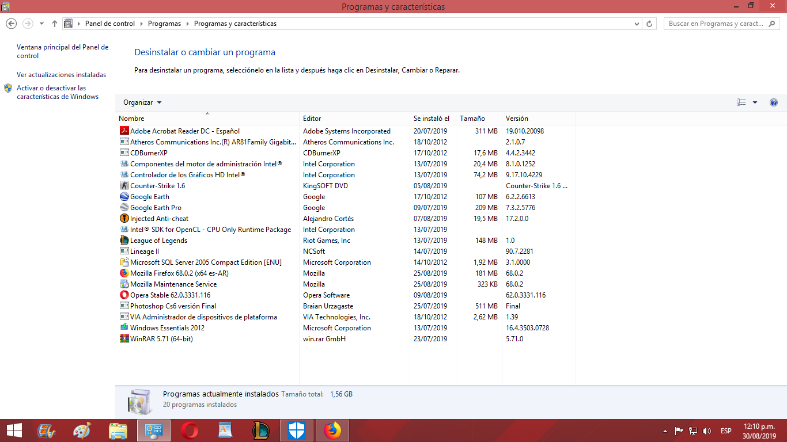Image resolution: width=787 pixels, height=442 pixels.
Task: Open Ver actualizaciones instaladas
Action: pyautogui.click(x=61, y=75)
